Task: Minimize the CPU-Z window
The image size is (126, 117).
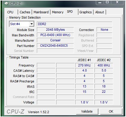Action: click(100, 2)
